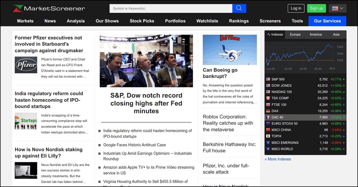Viewport: 358px width, 187px height.
Task: Click the MSCI EMERGING -0.69% change
Action: [x=336, y=143]
